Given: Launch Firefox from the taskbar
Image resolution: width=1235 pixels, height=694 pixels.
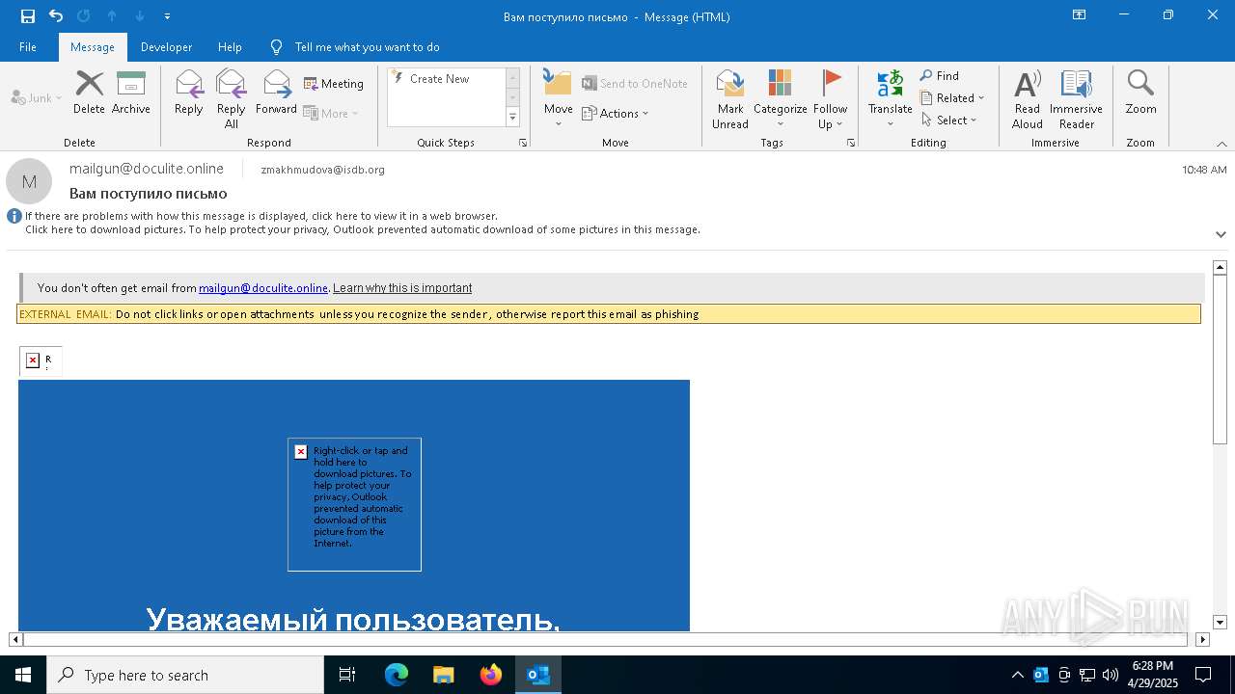Looking at the screenshot, I should [491, 675].
